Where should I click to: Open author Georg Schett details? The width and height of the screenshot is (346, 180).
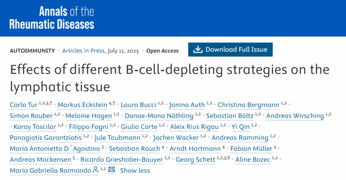pos(195,160)
